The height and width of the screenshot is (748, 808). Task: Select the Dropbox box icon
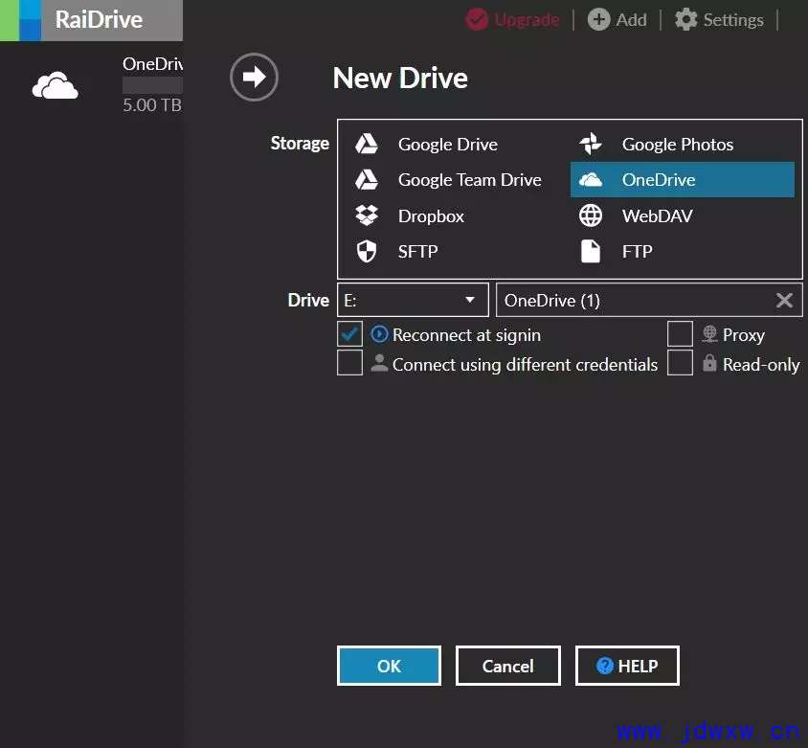pyautogui.click(x=367, y=215)
